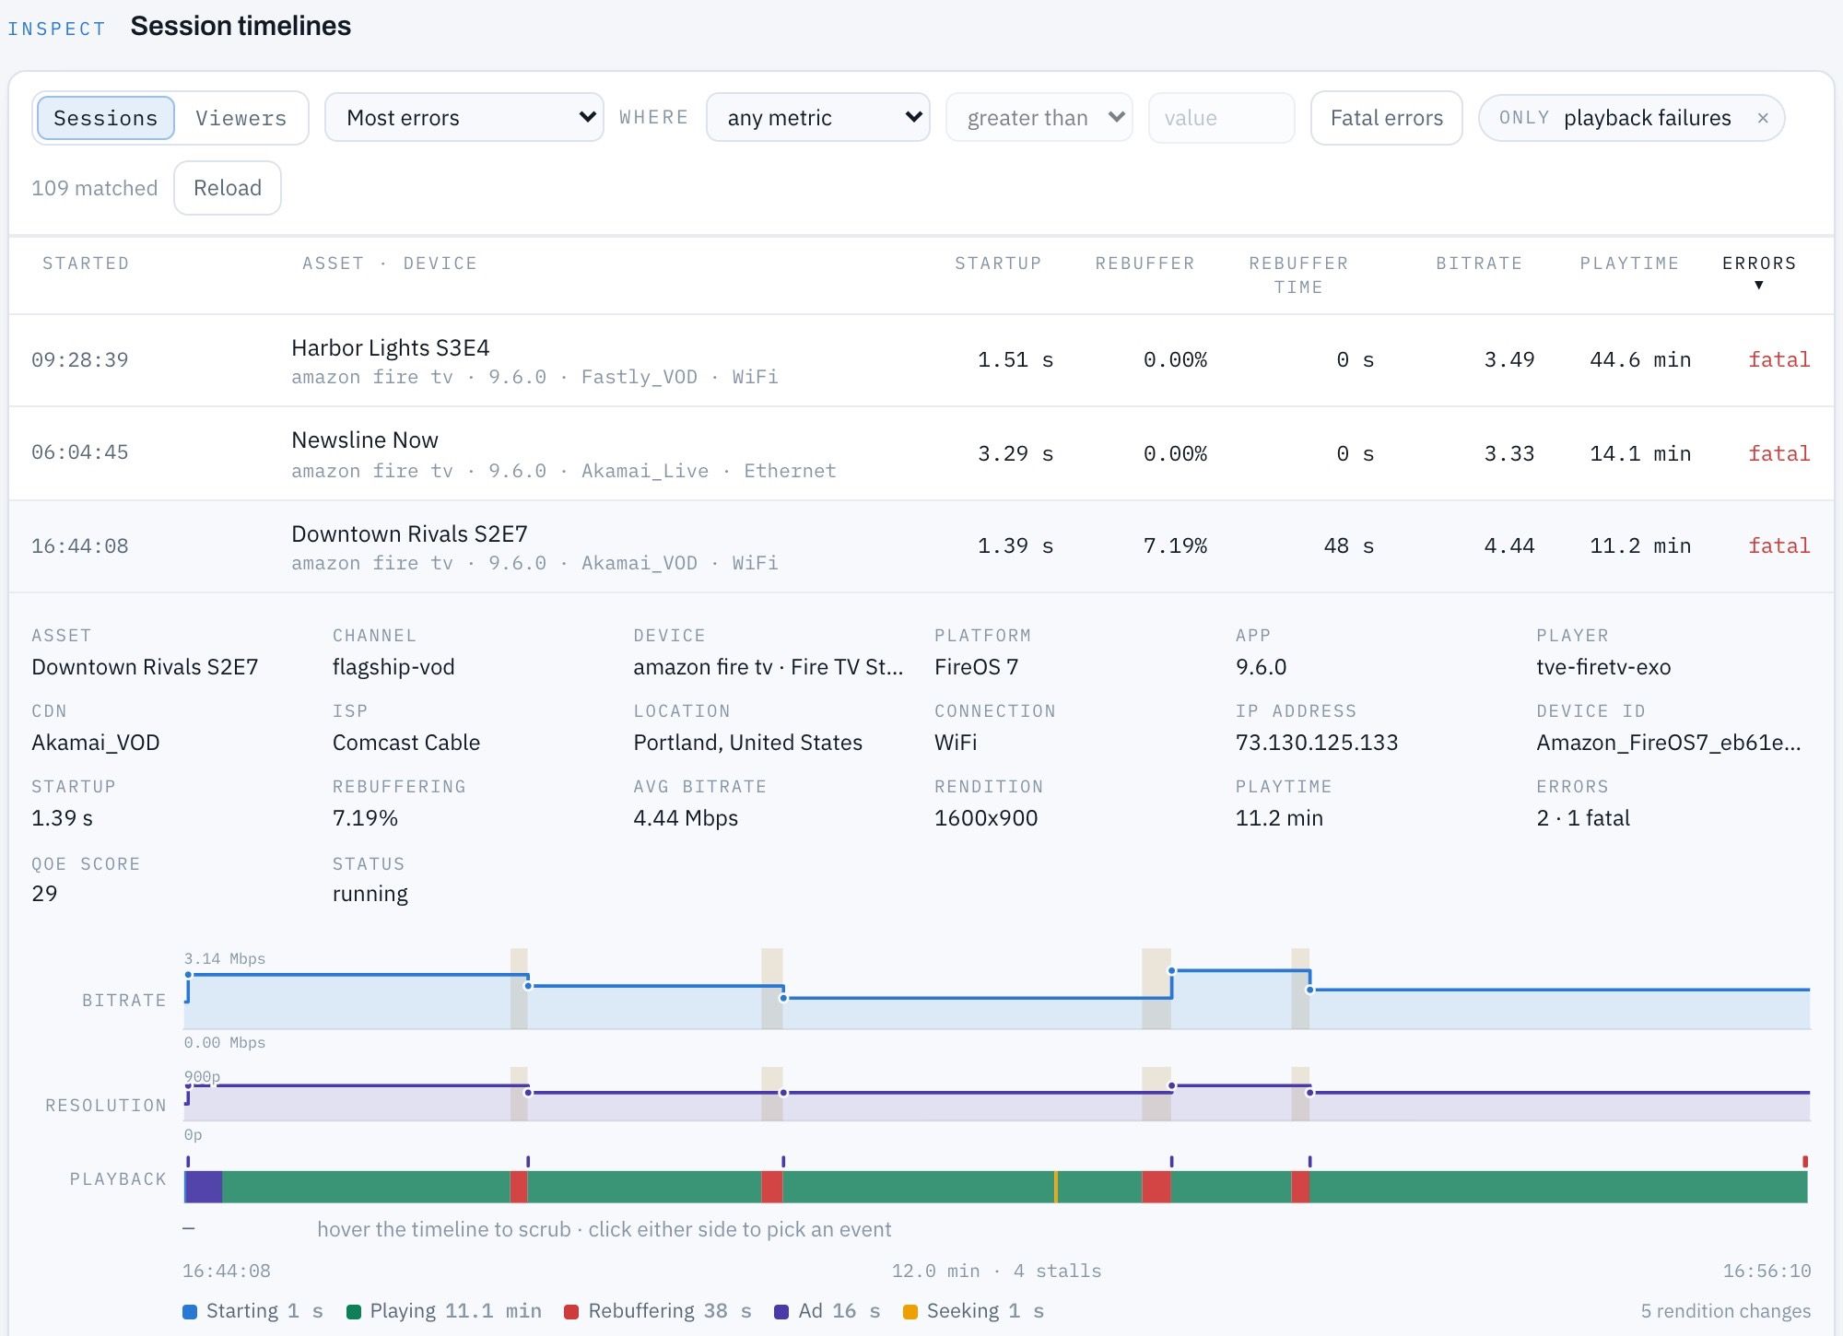Click the orange Seeking legend swatch

(x=910, y=1311)
